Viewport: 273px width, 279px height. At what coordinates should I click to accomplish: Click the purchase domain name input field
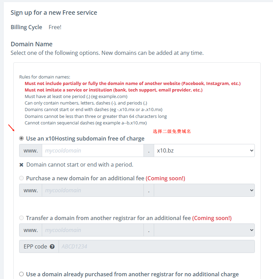(x=92, y=190)
